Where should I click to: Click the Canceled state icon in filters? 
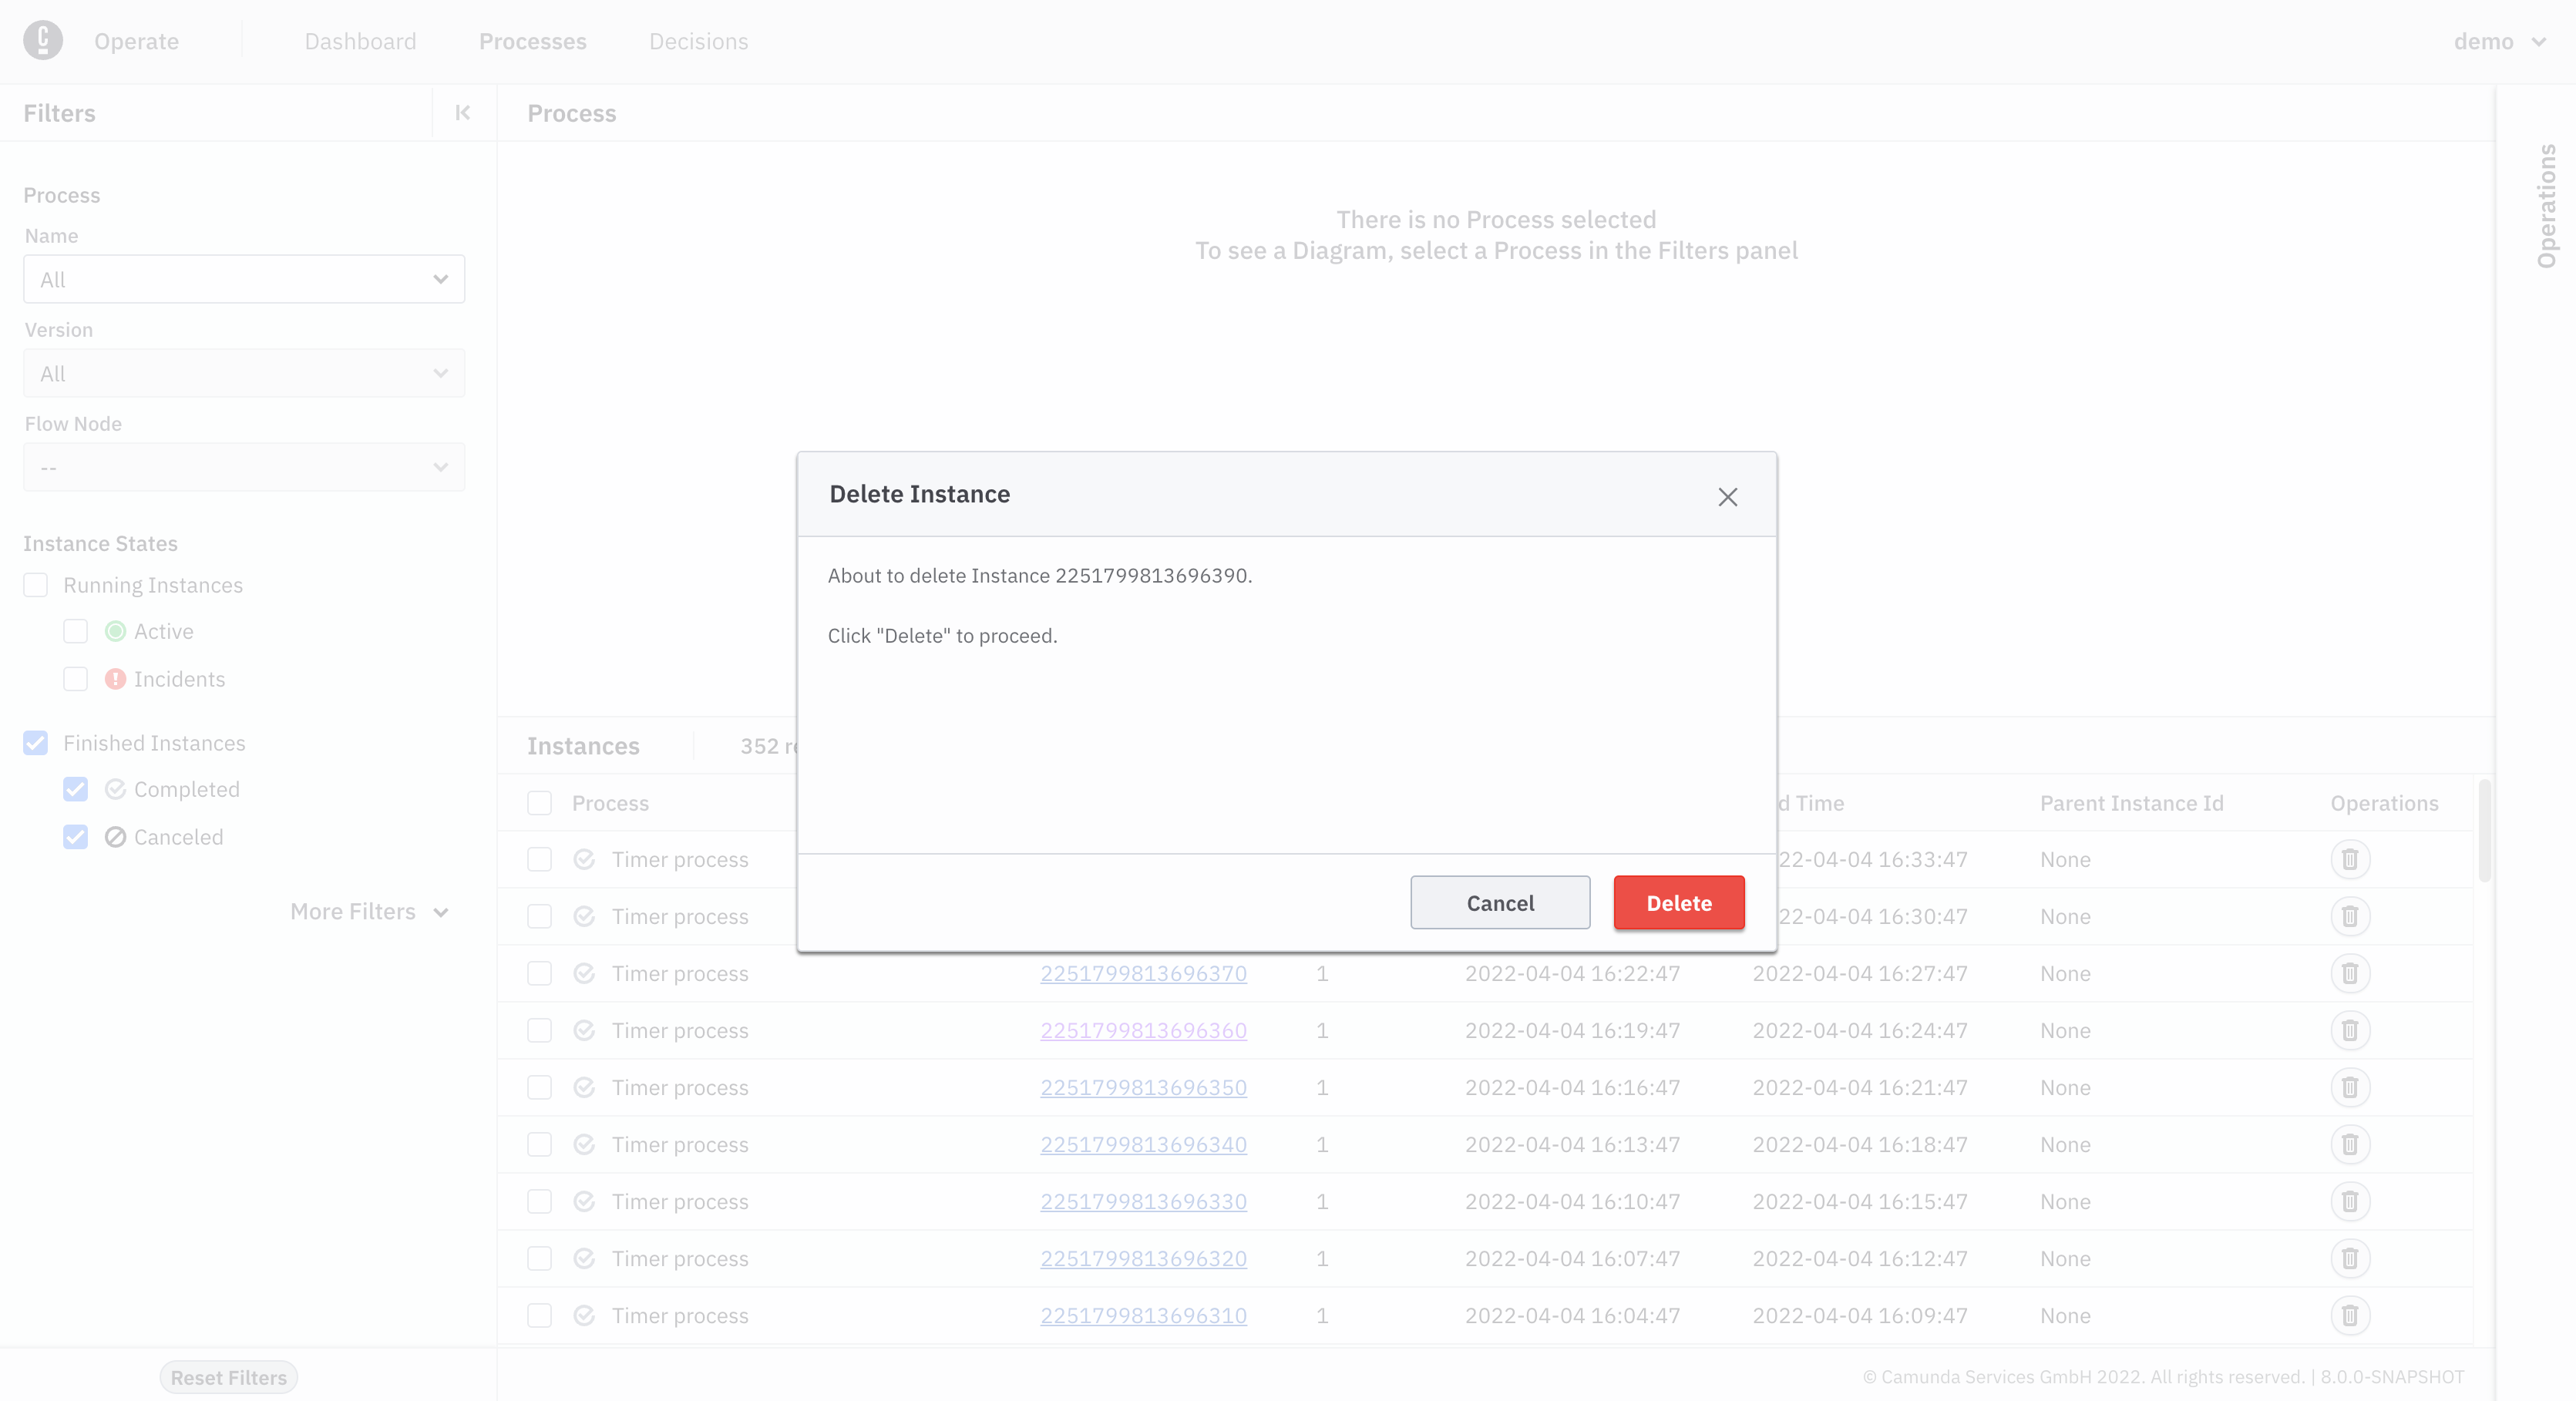point(115,837)
